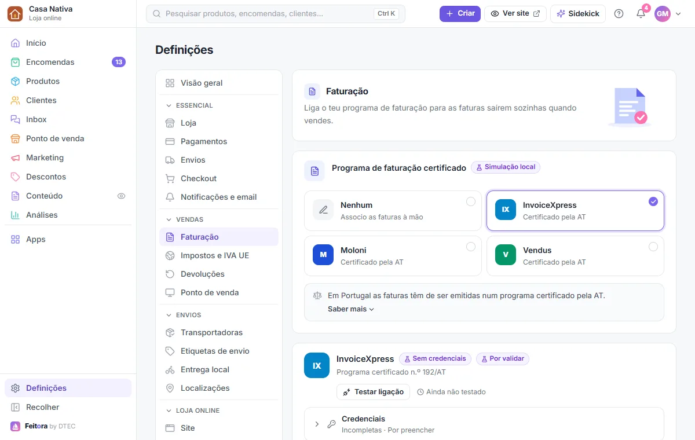
Task: Expand the Credenciais row chevron
Action: click(317, 424)
